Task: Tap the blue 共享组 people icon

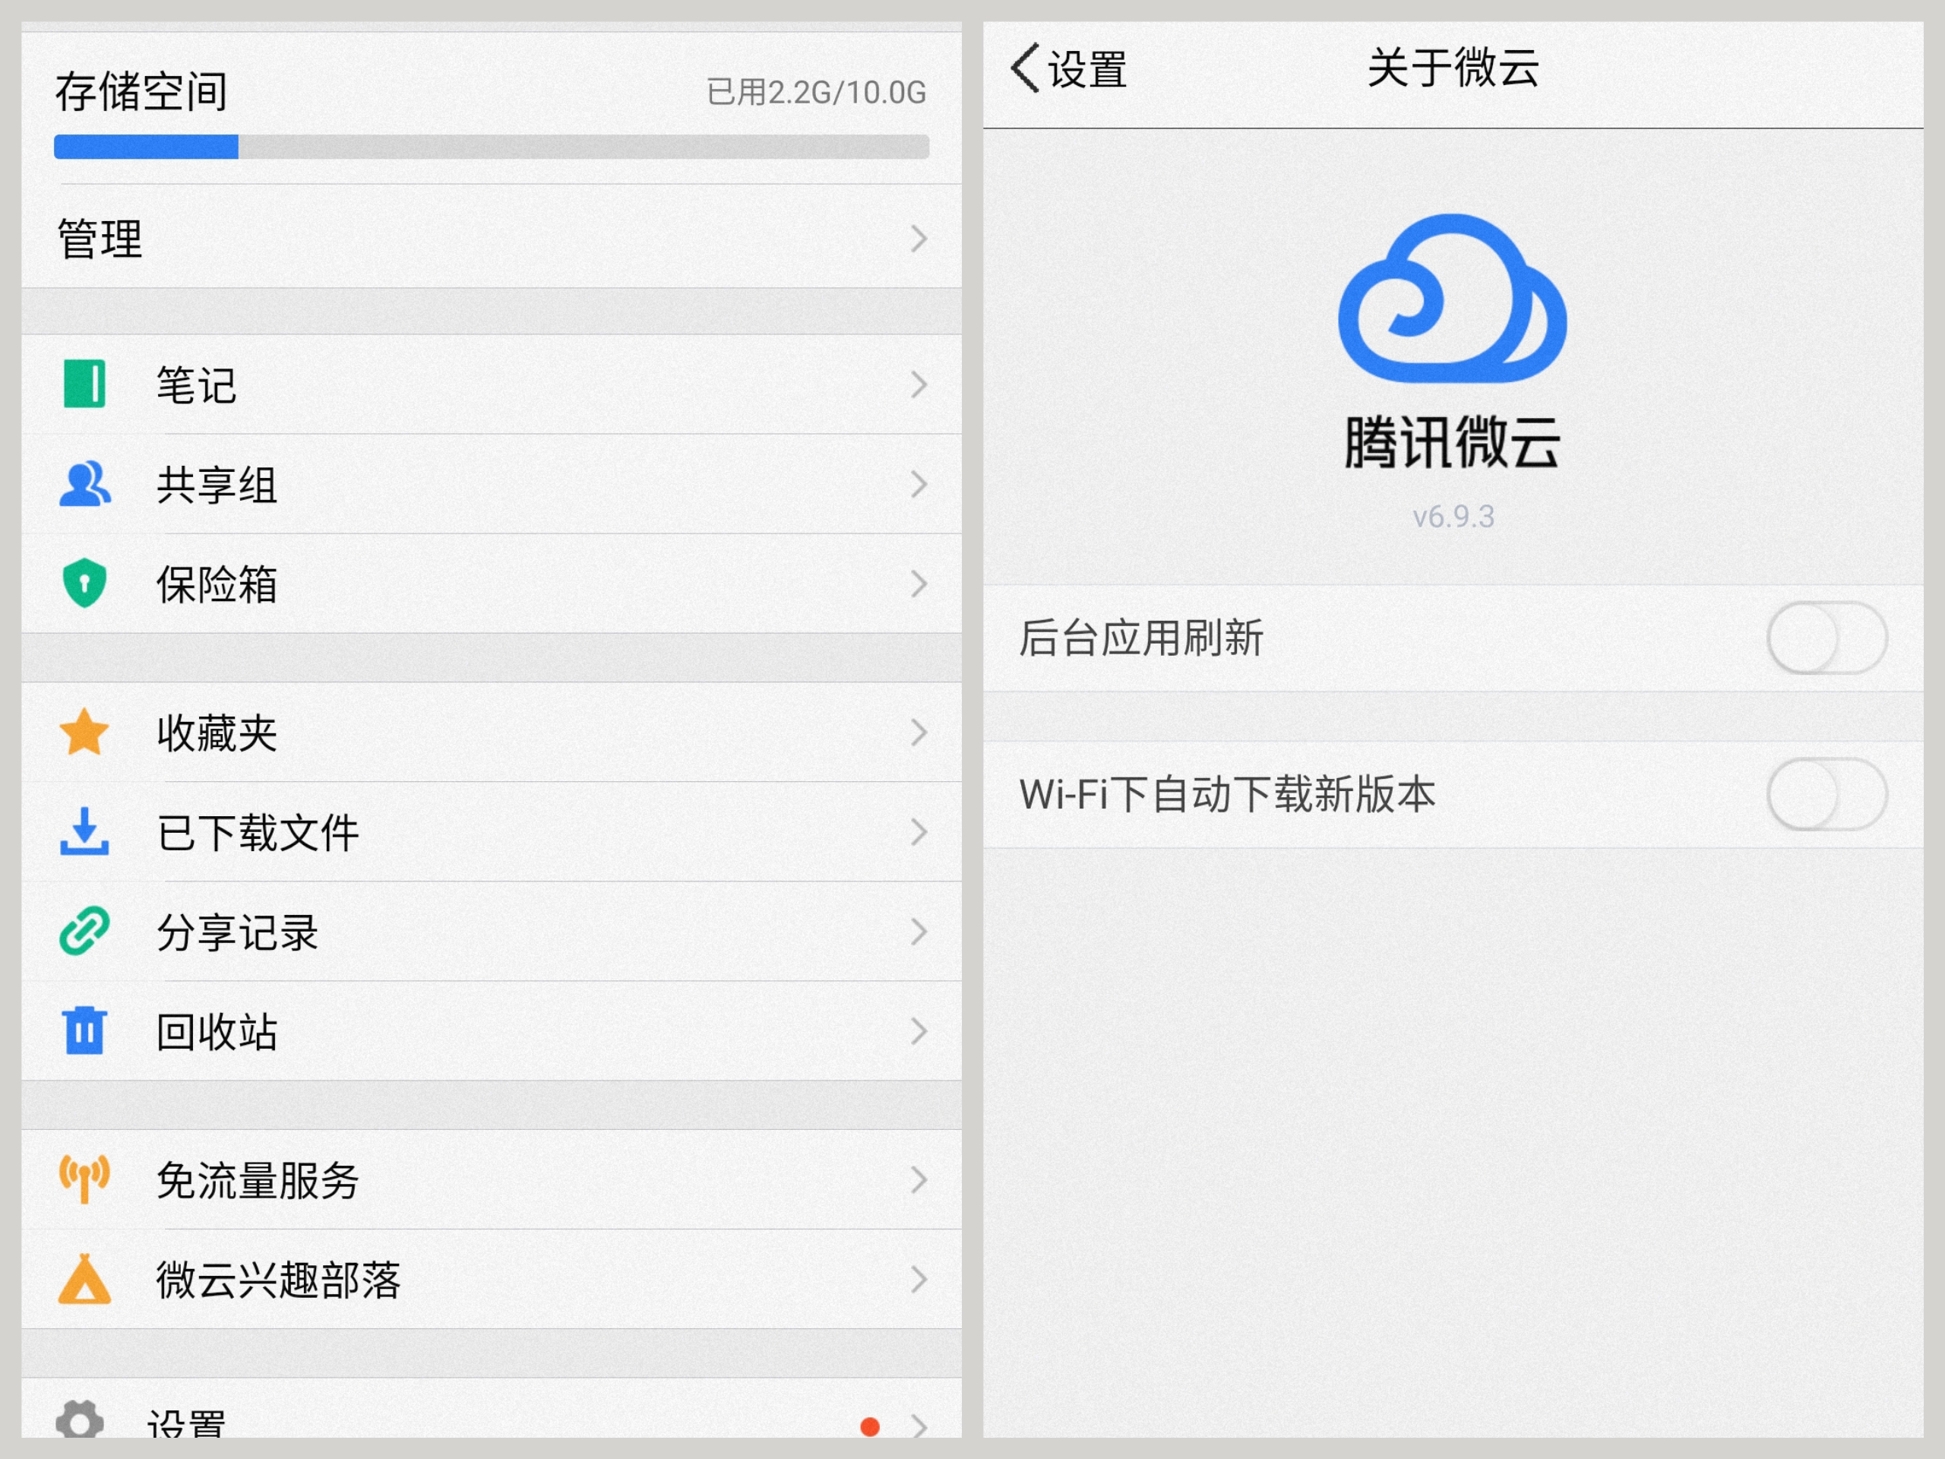Action: 84,484
